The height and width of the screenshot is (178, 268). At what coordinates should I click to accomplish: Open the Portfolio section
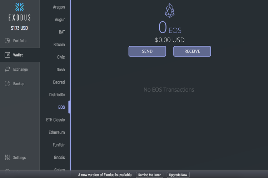[20, 41]
